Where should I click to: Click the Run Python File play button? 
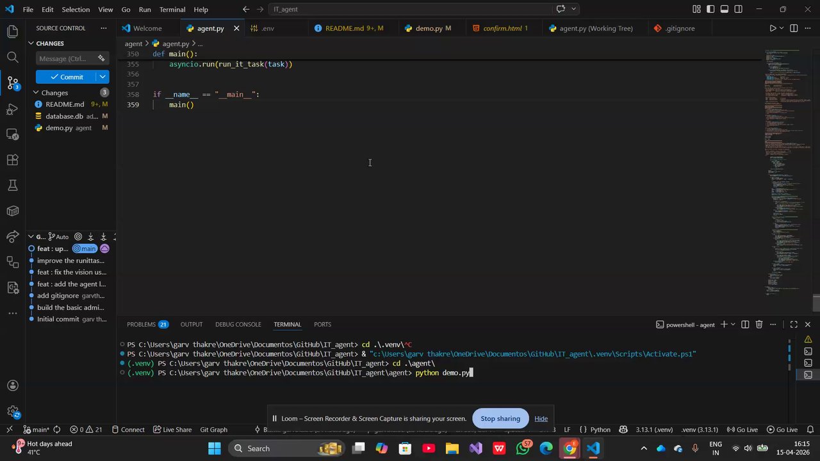tap(773, 28)
